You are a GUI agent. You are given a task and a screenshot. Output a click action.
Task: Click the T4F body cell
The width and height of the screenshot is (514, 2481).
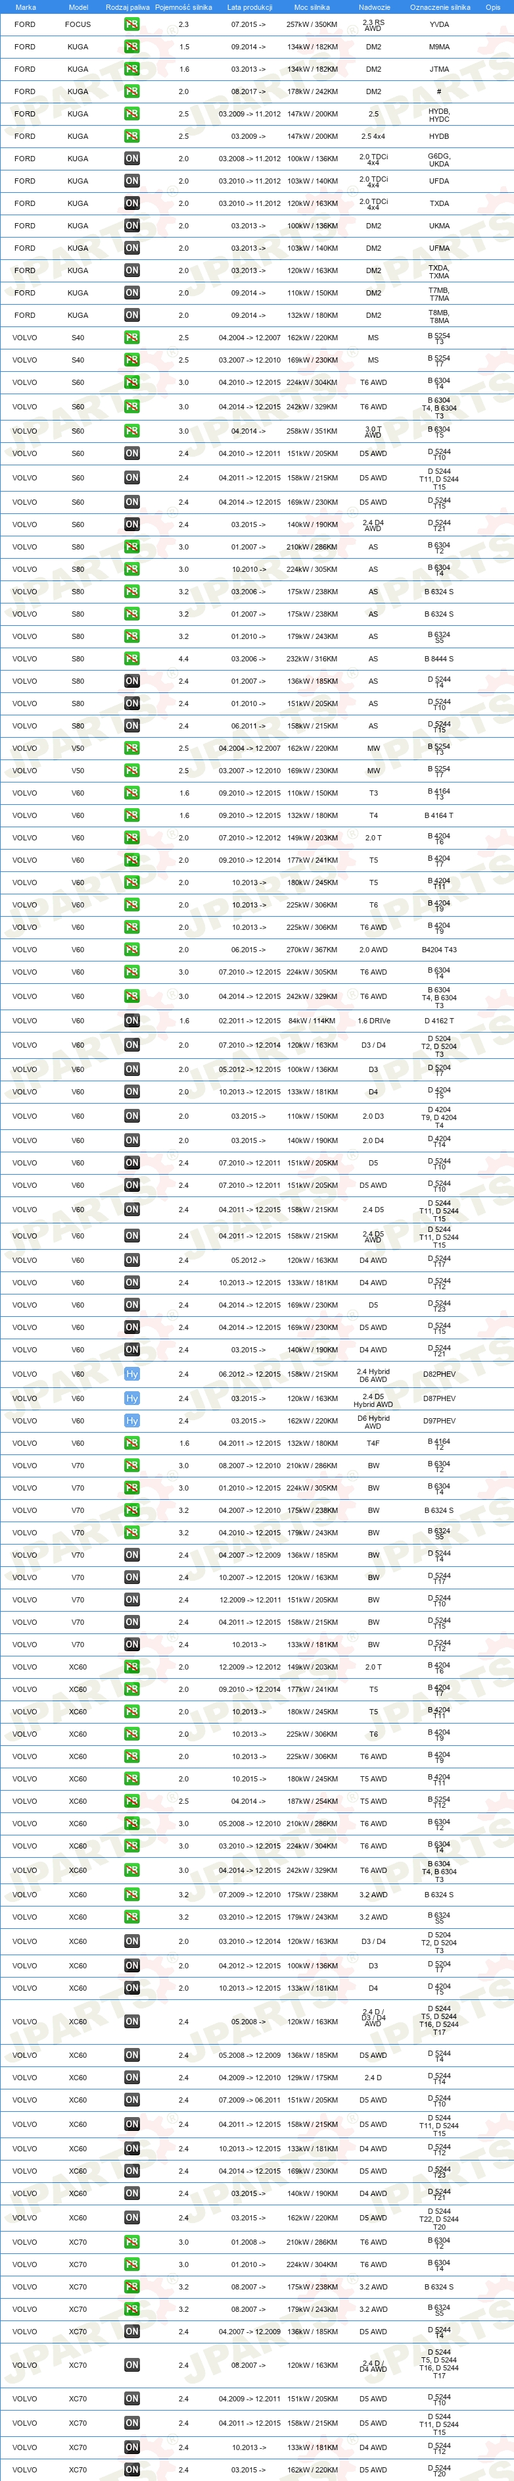[373, 1444]
